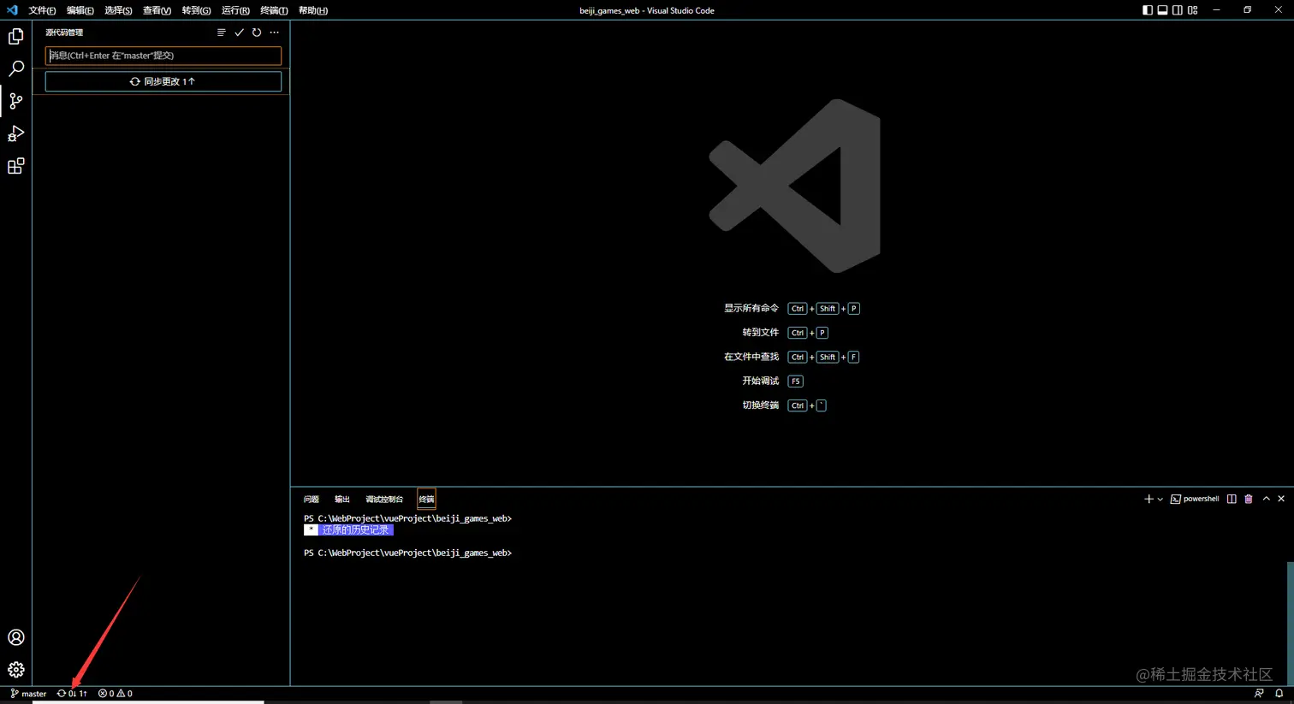Switch to the 问题 panel tab
1294x704 pixels.
(x=312, y=500)
